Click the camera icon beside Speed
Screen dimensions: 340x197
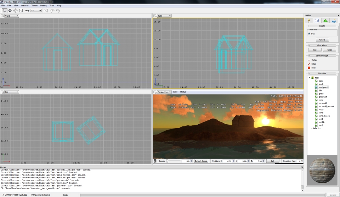coord(155,161)
